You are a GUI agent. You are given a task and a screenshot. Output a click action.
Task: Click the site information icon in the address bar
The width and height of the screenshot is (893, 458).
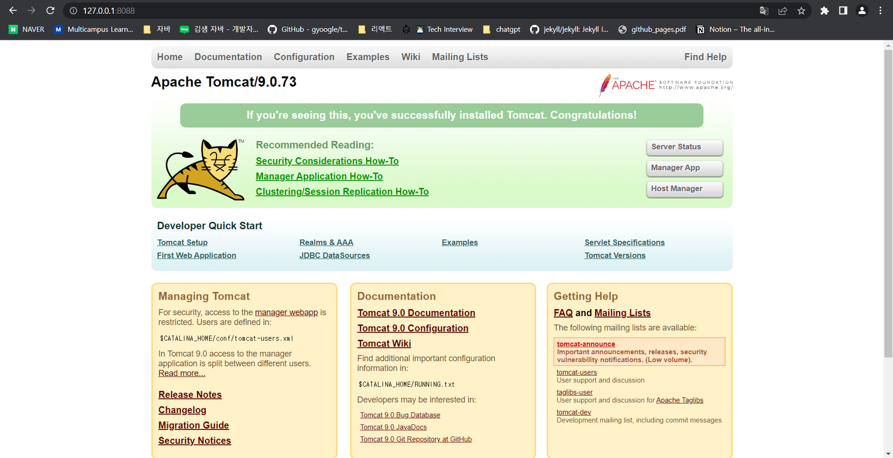[74, 11]
